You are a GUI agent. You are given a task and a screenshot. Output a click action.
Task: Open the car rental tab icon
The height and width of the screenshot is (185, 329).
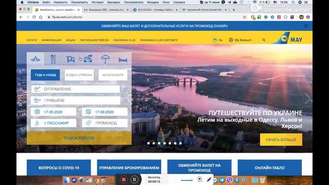coord(88,59)
